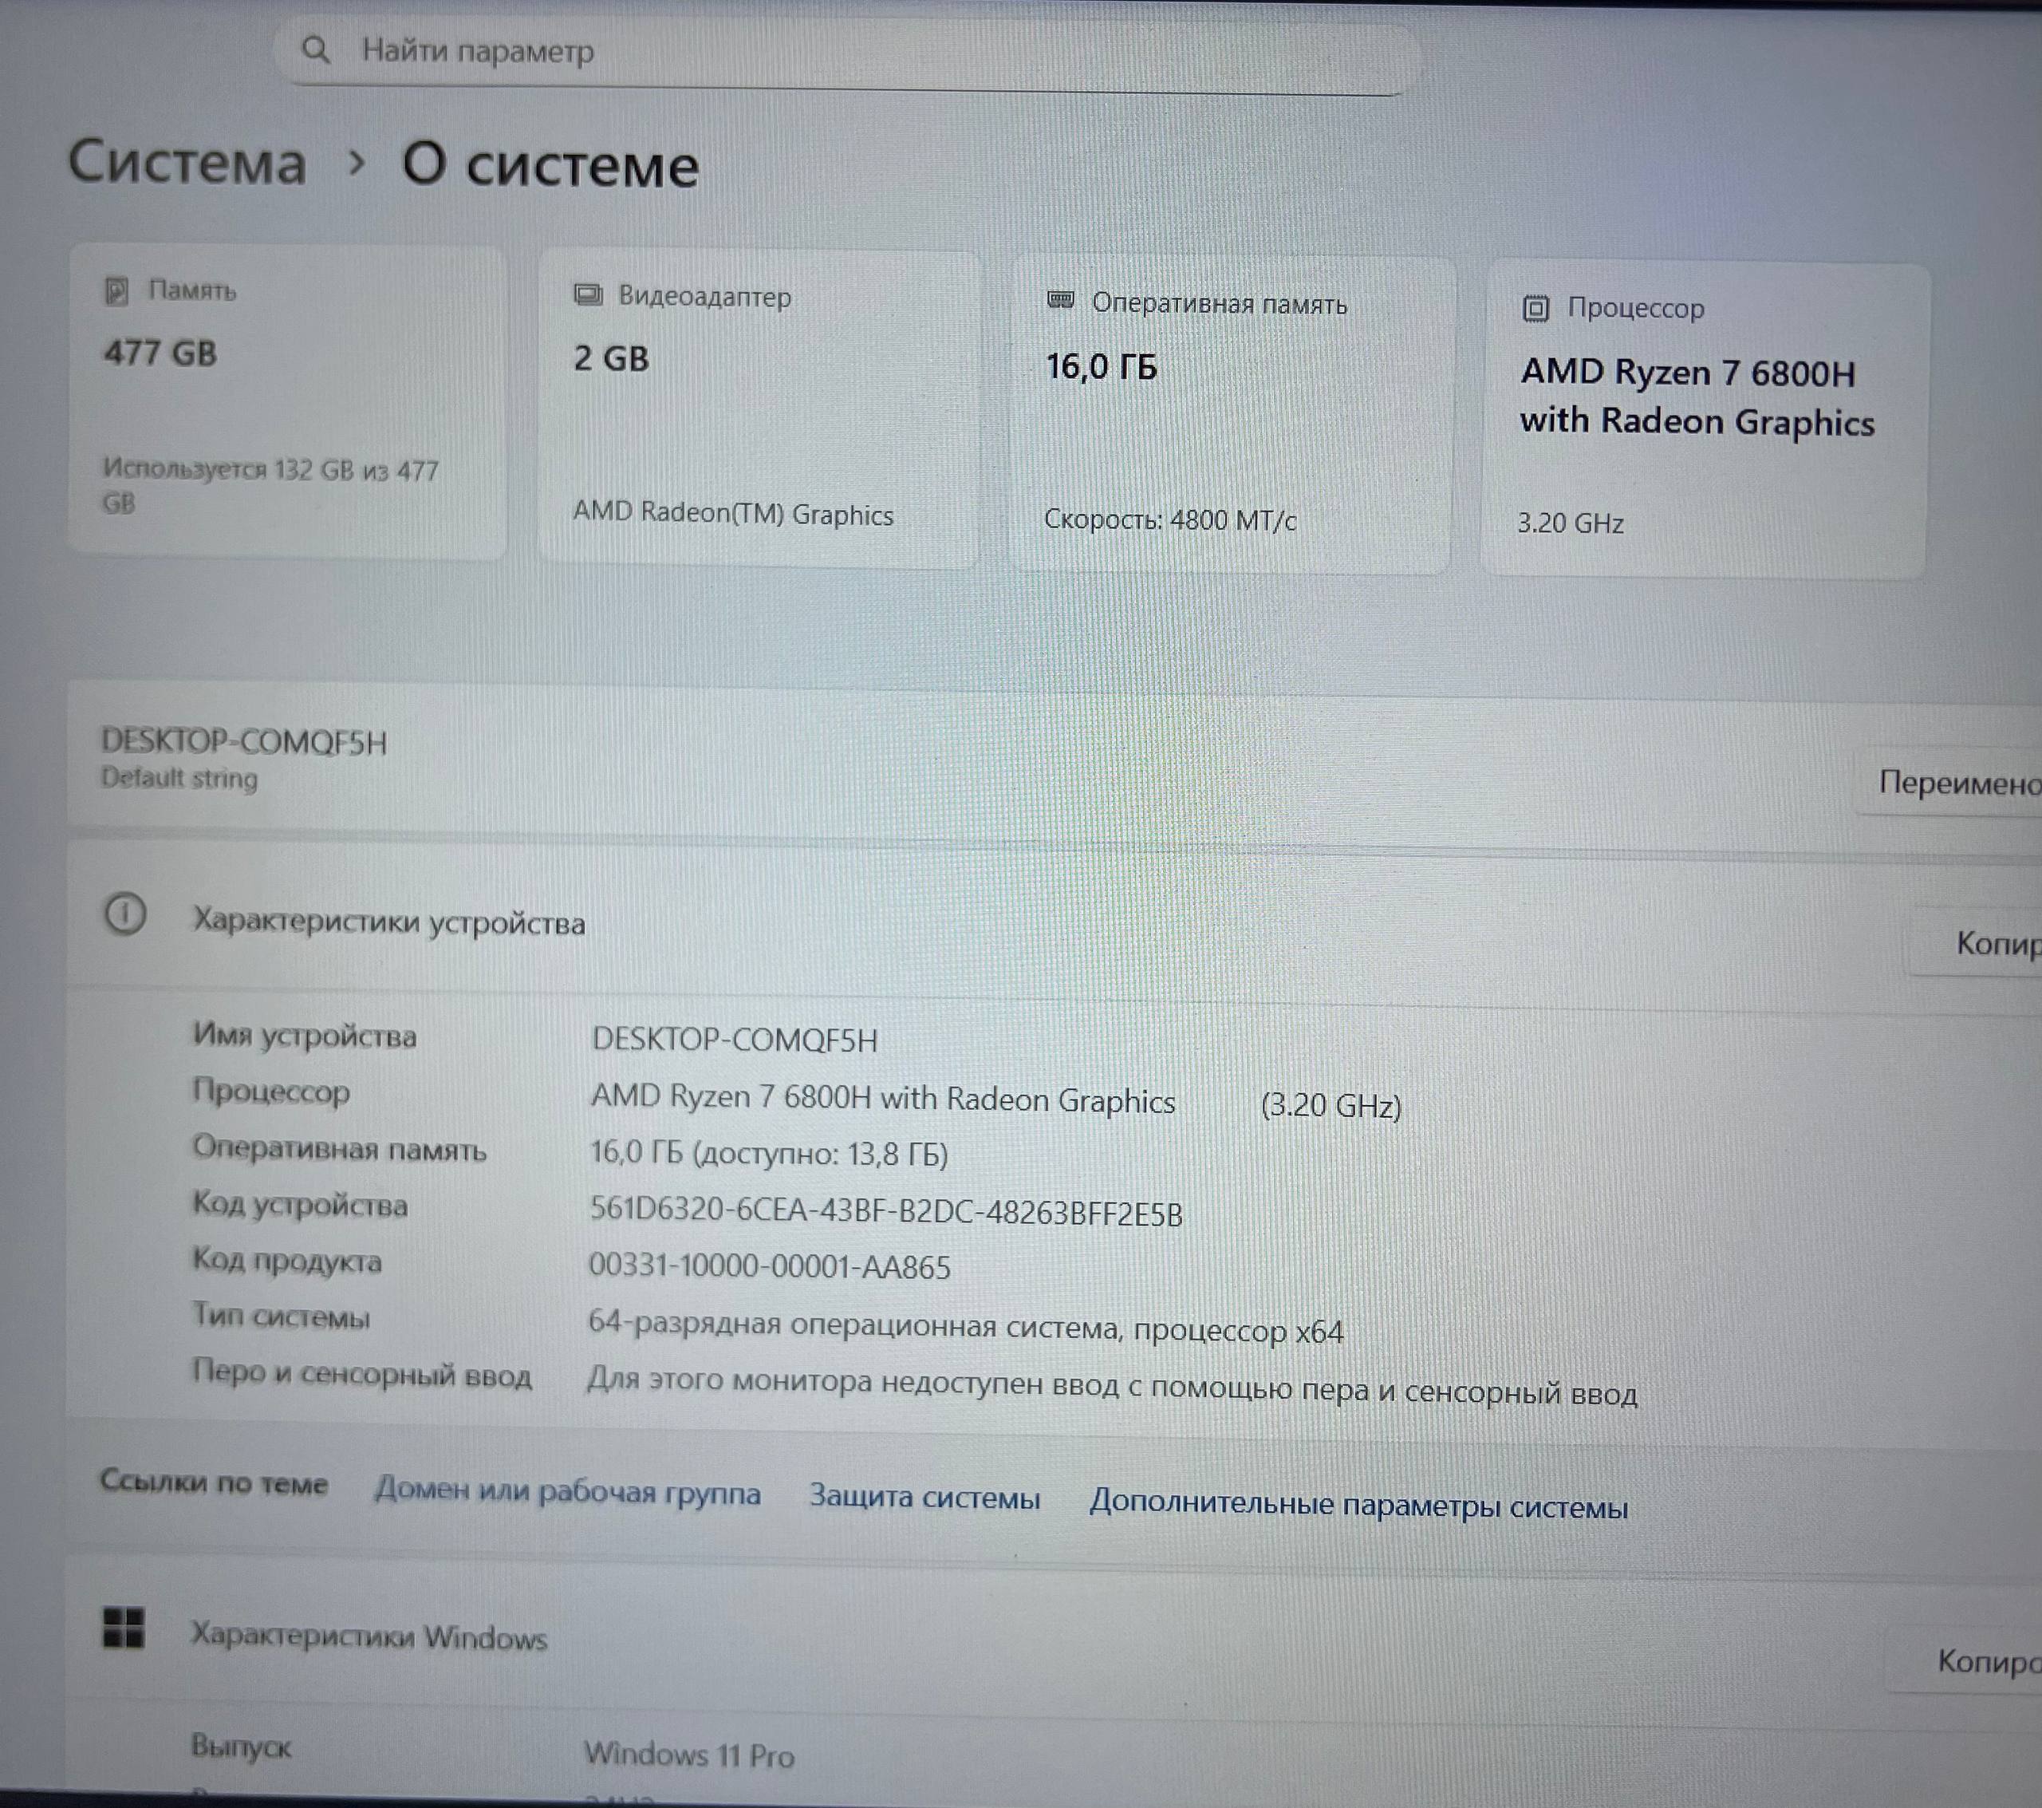Click the Память storage icon
Screen dimensions: 2042x1808
coord(117,291)
